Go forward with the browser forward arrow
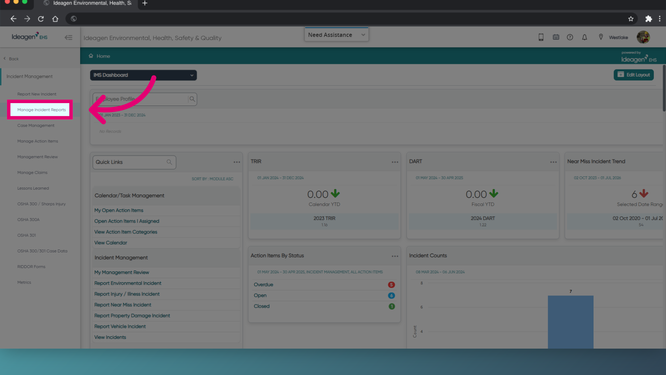666x375 pixels. pyautogui.click(x=27, y=19)
